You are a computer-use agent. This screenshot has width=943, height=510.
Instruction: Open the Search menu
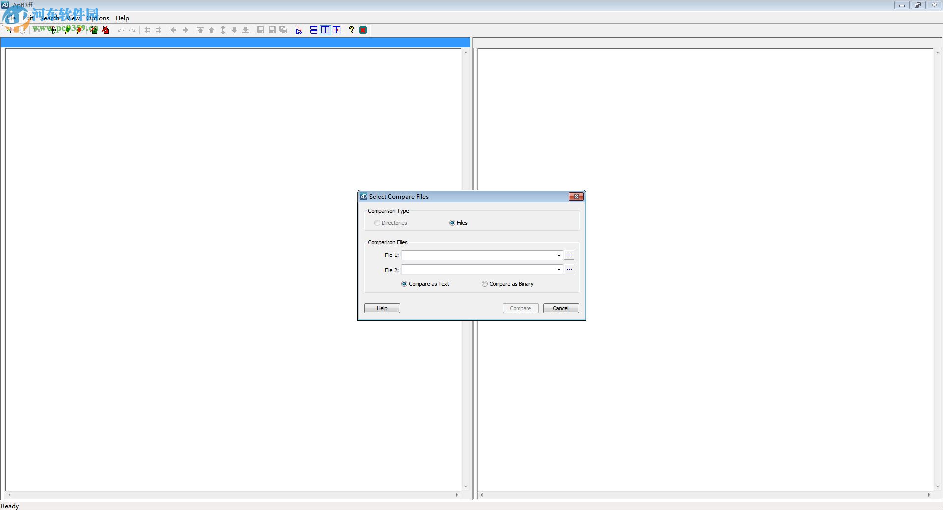[50, 18]
